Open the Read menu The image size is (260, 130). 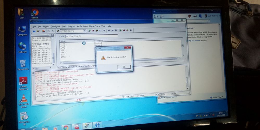tap(64, 26)
